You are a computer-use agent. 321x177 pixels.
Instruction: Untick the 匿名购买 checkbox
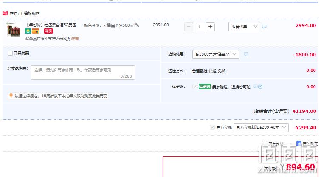(299, 143)
